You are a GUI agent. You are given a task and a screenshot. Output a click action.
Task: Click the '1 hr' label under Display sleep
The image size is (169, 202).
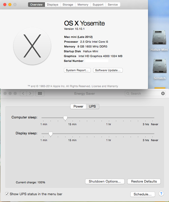pyautogui.click(x=109, y=140)
